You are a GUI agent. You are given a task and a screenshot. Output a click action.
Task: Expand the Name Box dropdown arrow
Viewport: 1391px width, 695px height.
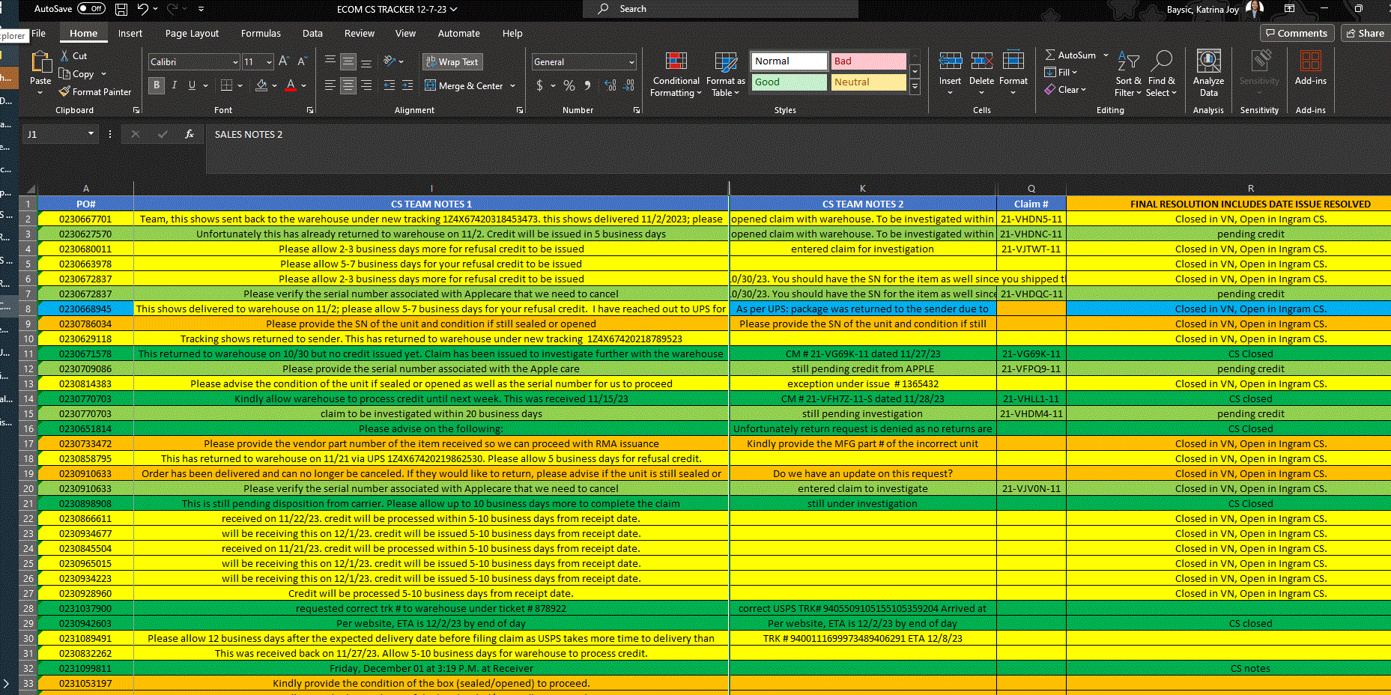(x=91, y=134)
